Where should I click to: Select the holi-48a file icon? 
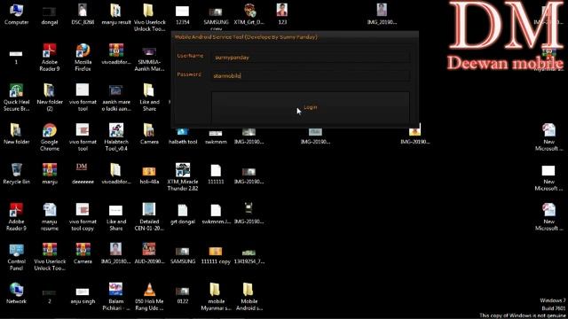(x=149, y=175)
